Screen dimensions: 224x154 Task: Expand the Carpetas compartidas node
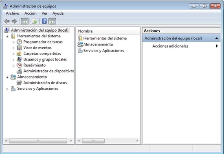(13, 54)
